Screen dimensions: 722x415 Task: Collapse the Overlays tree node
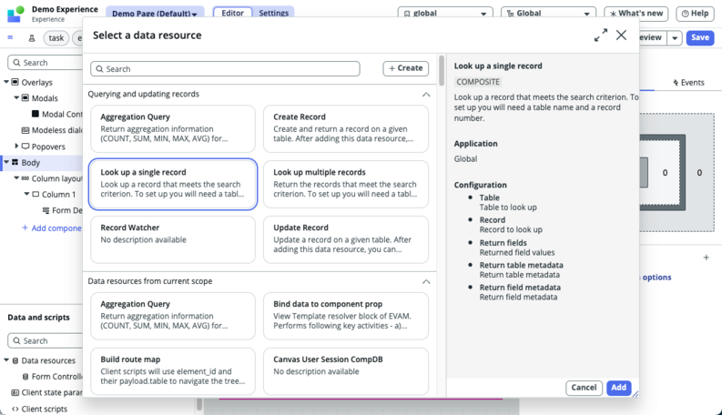pyautogui.click(x=6, y=82)
